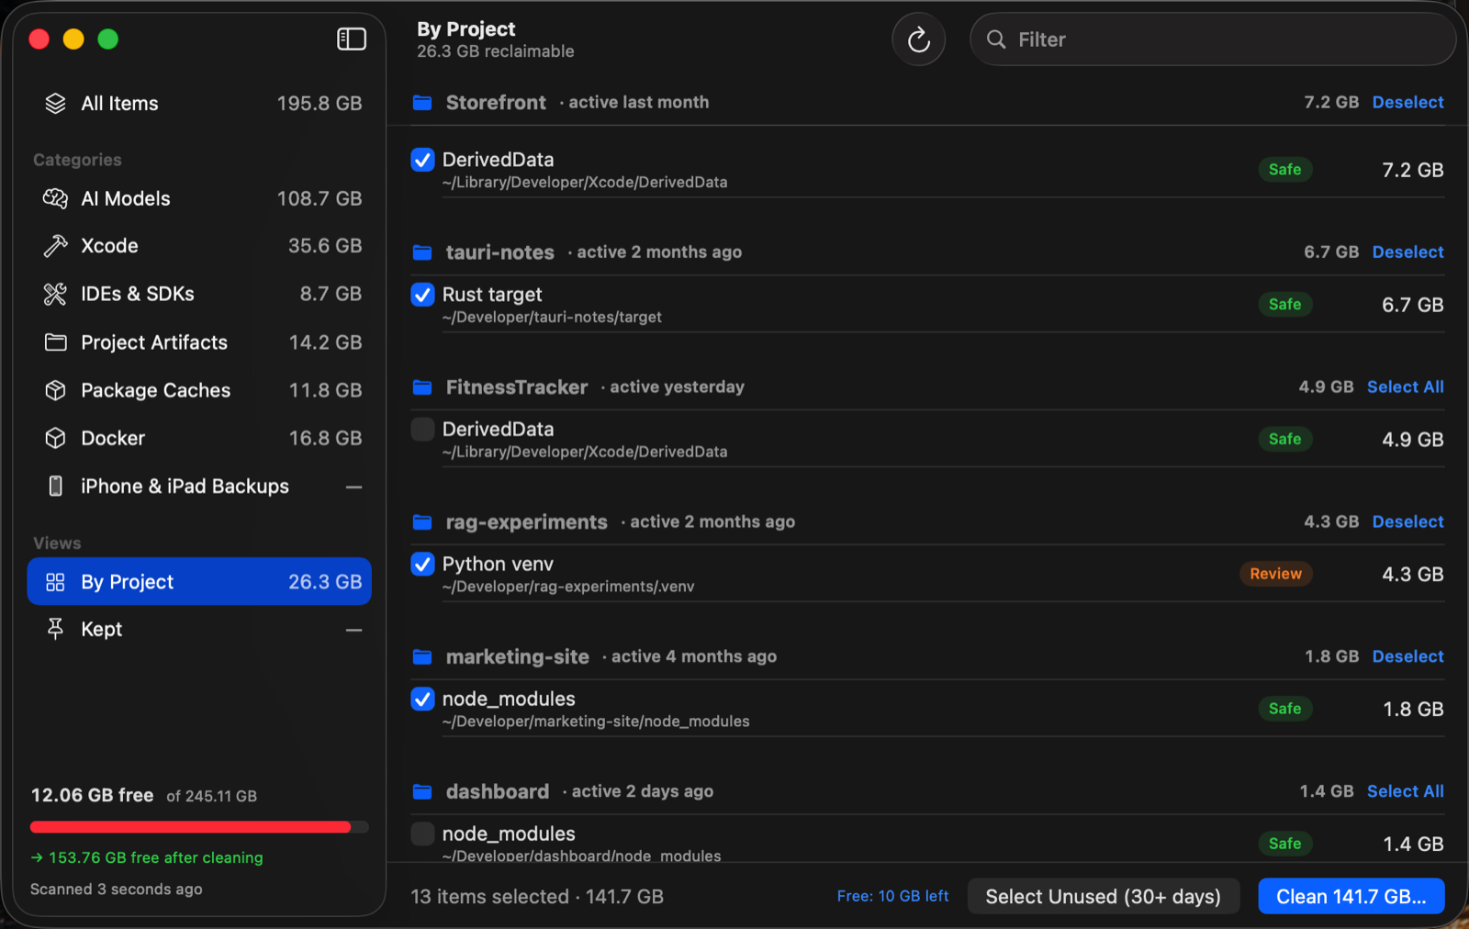Image resolution: width=1469 pixels, height=929 pixels.
Task: Click the 13 items selected status text
Action: coord(537,896)
